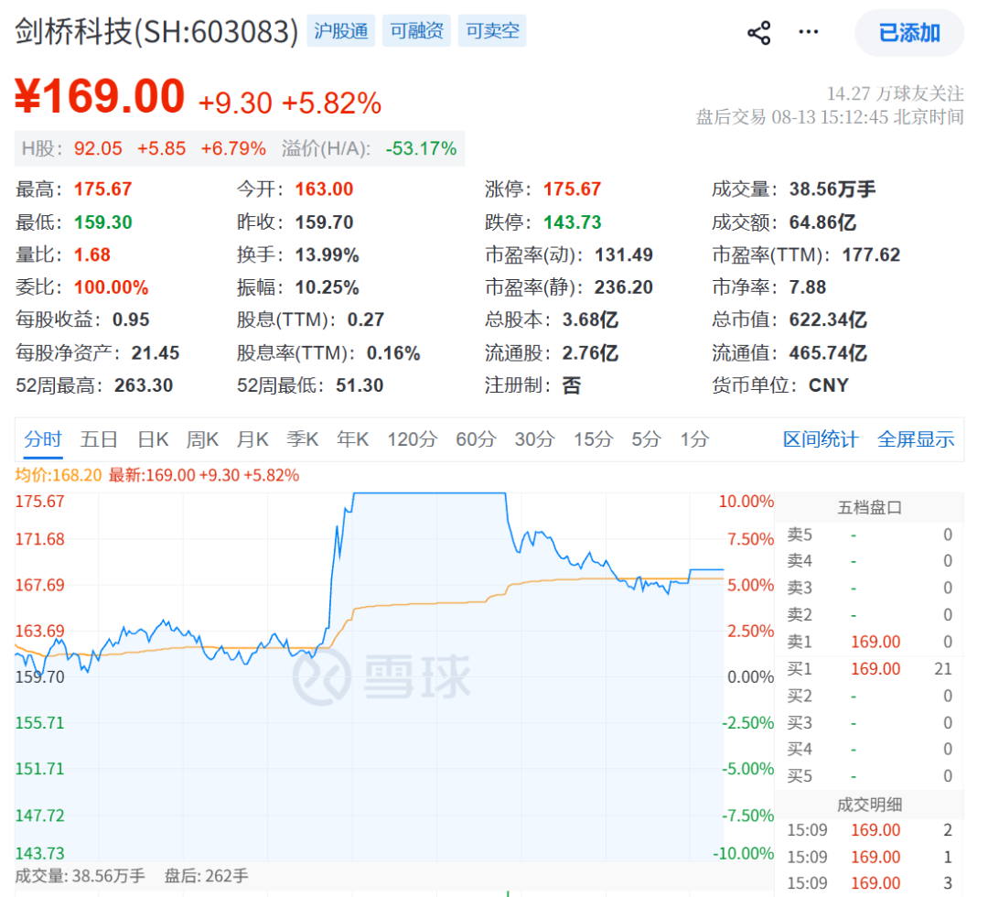Click the current price ¥169.00
Viewport: 988px width, 897px height.
point(100,96)
